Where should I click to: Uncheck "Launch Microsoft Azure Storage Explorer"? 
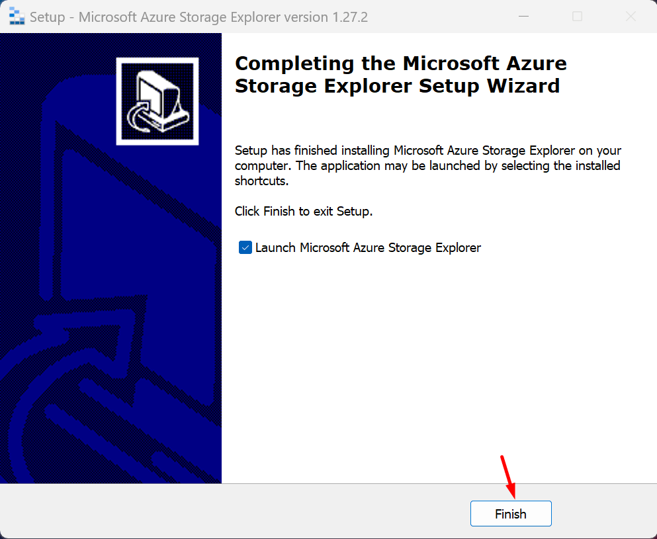click(x=245, y=247)
